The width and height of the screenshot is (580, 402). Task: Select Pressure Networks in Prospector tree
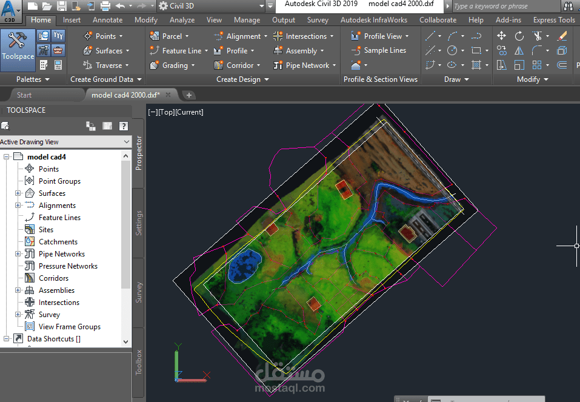(x=68, y=266)
